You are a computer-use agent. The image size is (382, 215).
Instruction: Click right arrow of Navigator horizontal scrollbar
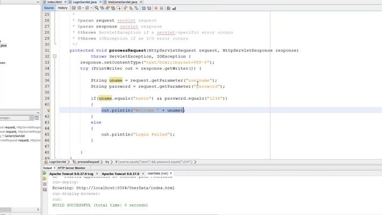click(x=38, y=210)
